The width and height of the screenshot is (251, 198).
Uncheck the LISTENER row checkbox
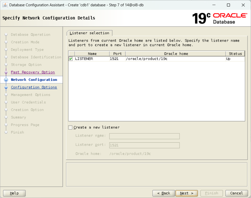tap(71, 59)
